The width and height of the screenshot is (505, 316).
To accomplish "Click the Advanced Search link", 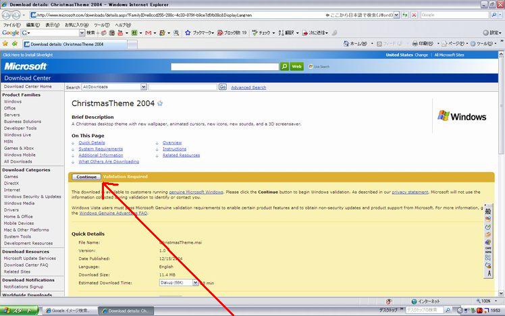I will (x=248, y=87).
